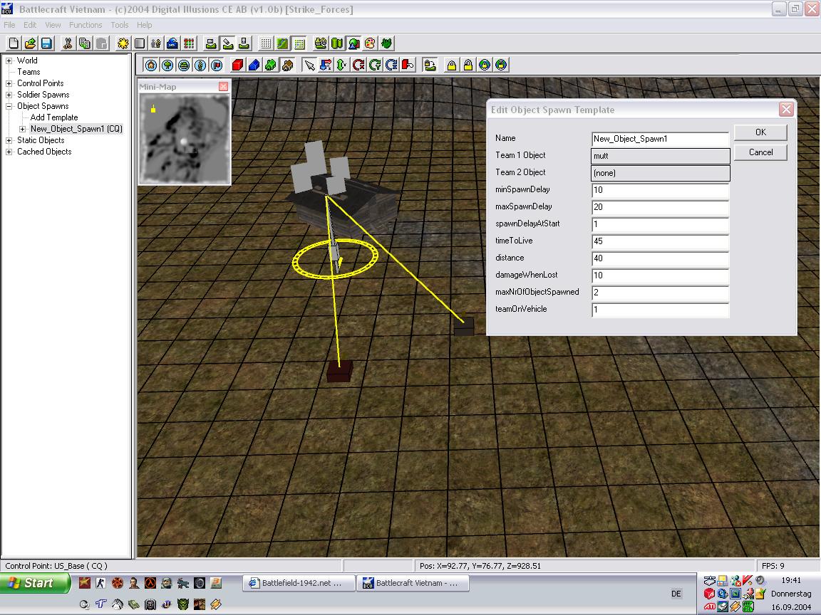Open a map with the folder icon
This screenshot has height=615, width=821.
(x=30, y=43)
